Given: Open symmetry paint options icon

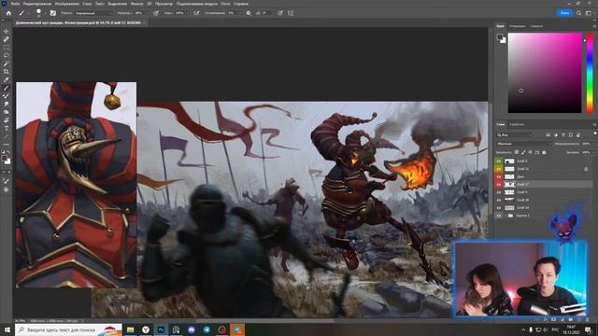Looking at the screenshot, I should click(x=291, y=13).
